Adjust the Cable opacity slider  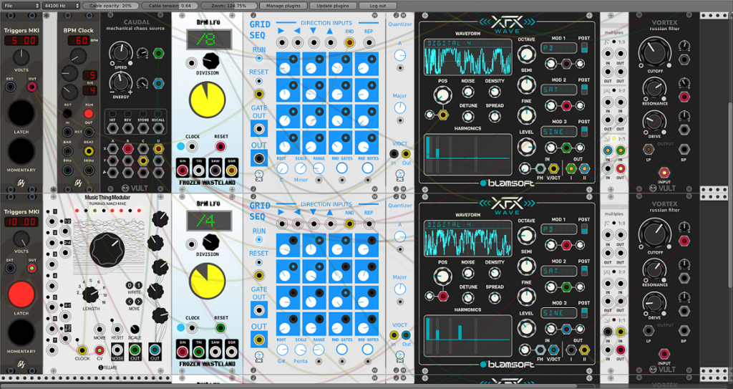pos(111,6)
